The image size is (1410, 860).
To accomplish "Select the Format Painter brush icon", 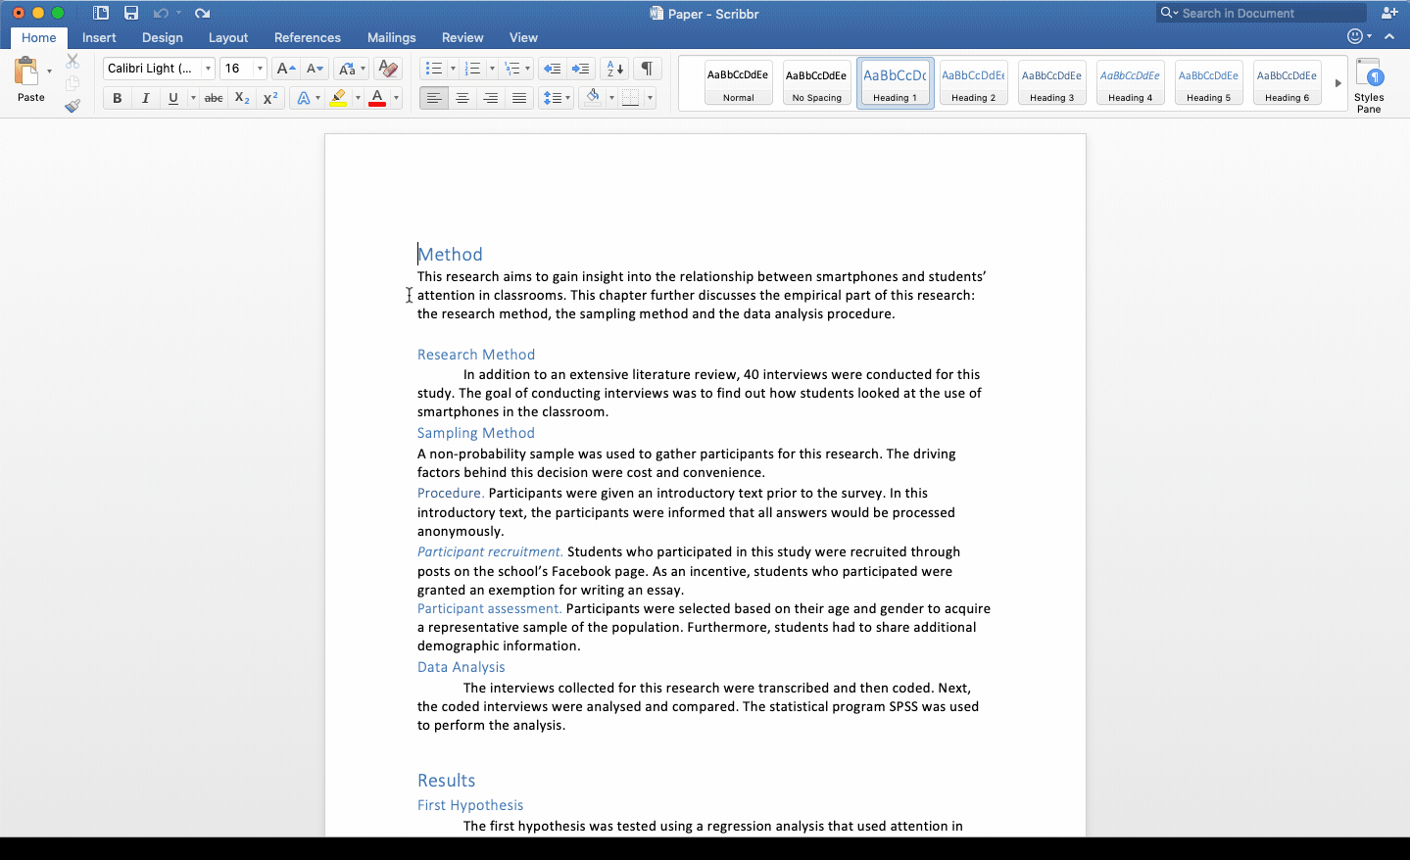I will pyautogui.click(x=73, y=106).
